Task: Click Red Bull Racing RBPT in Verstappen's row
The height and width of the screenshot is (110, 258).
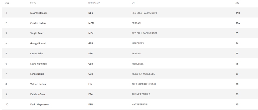Action: [x=144, y=13]
